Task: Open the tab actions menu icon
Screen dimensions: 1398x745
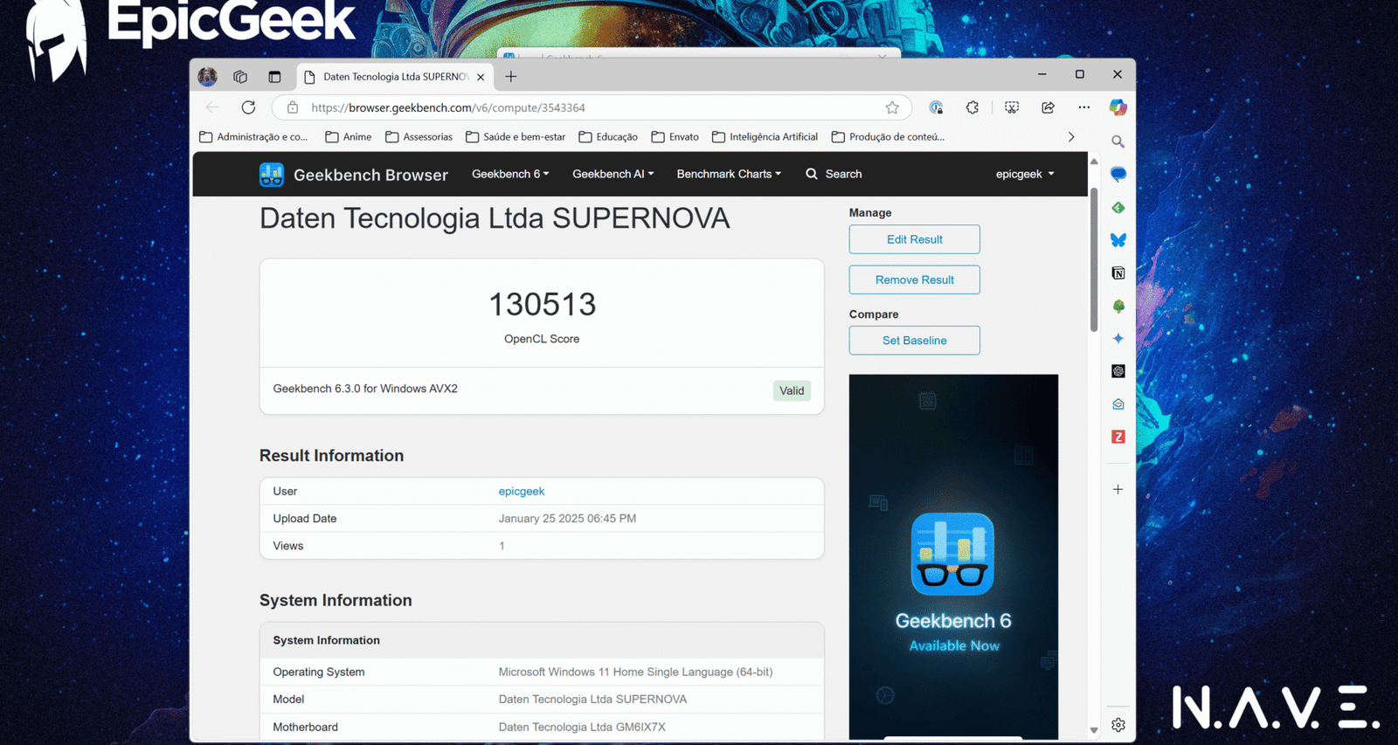Action: point(274,77)
